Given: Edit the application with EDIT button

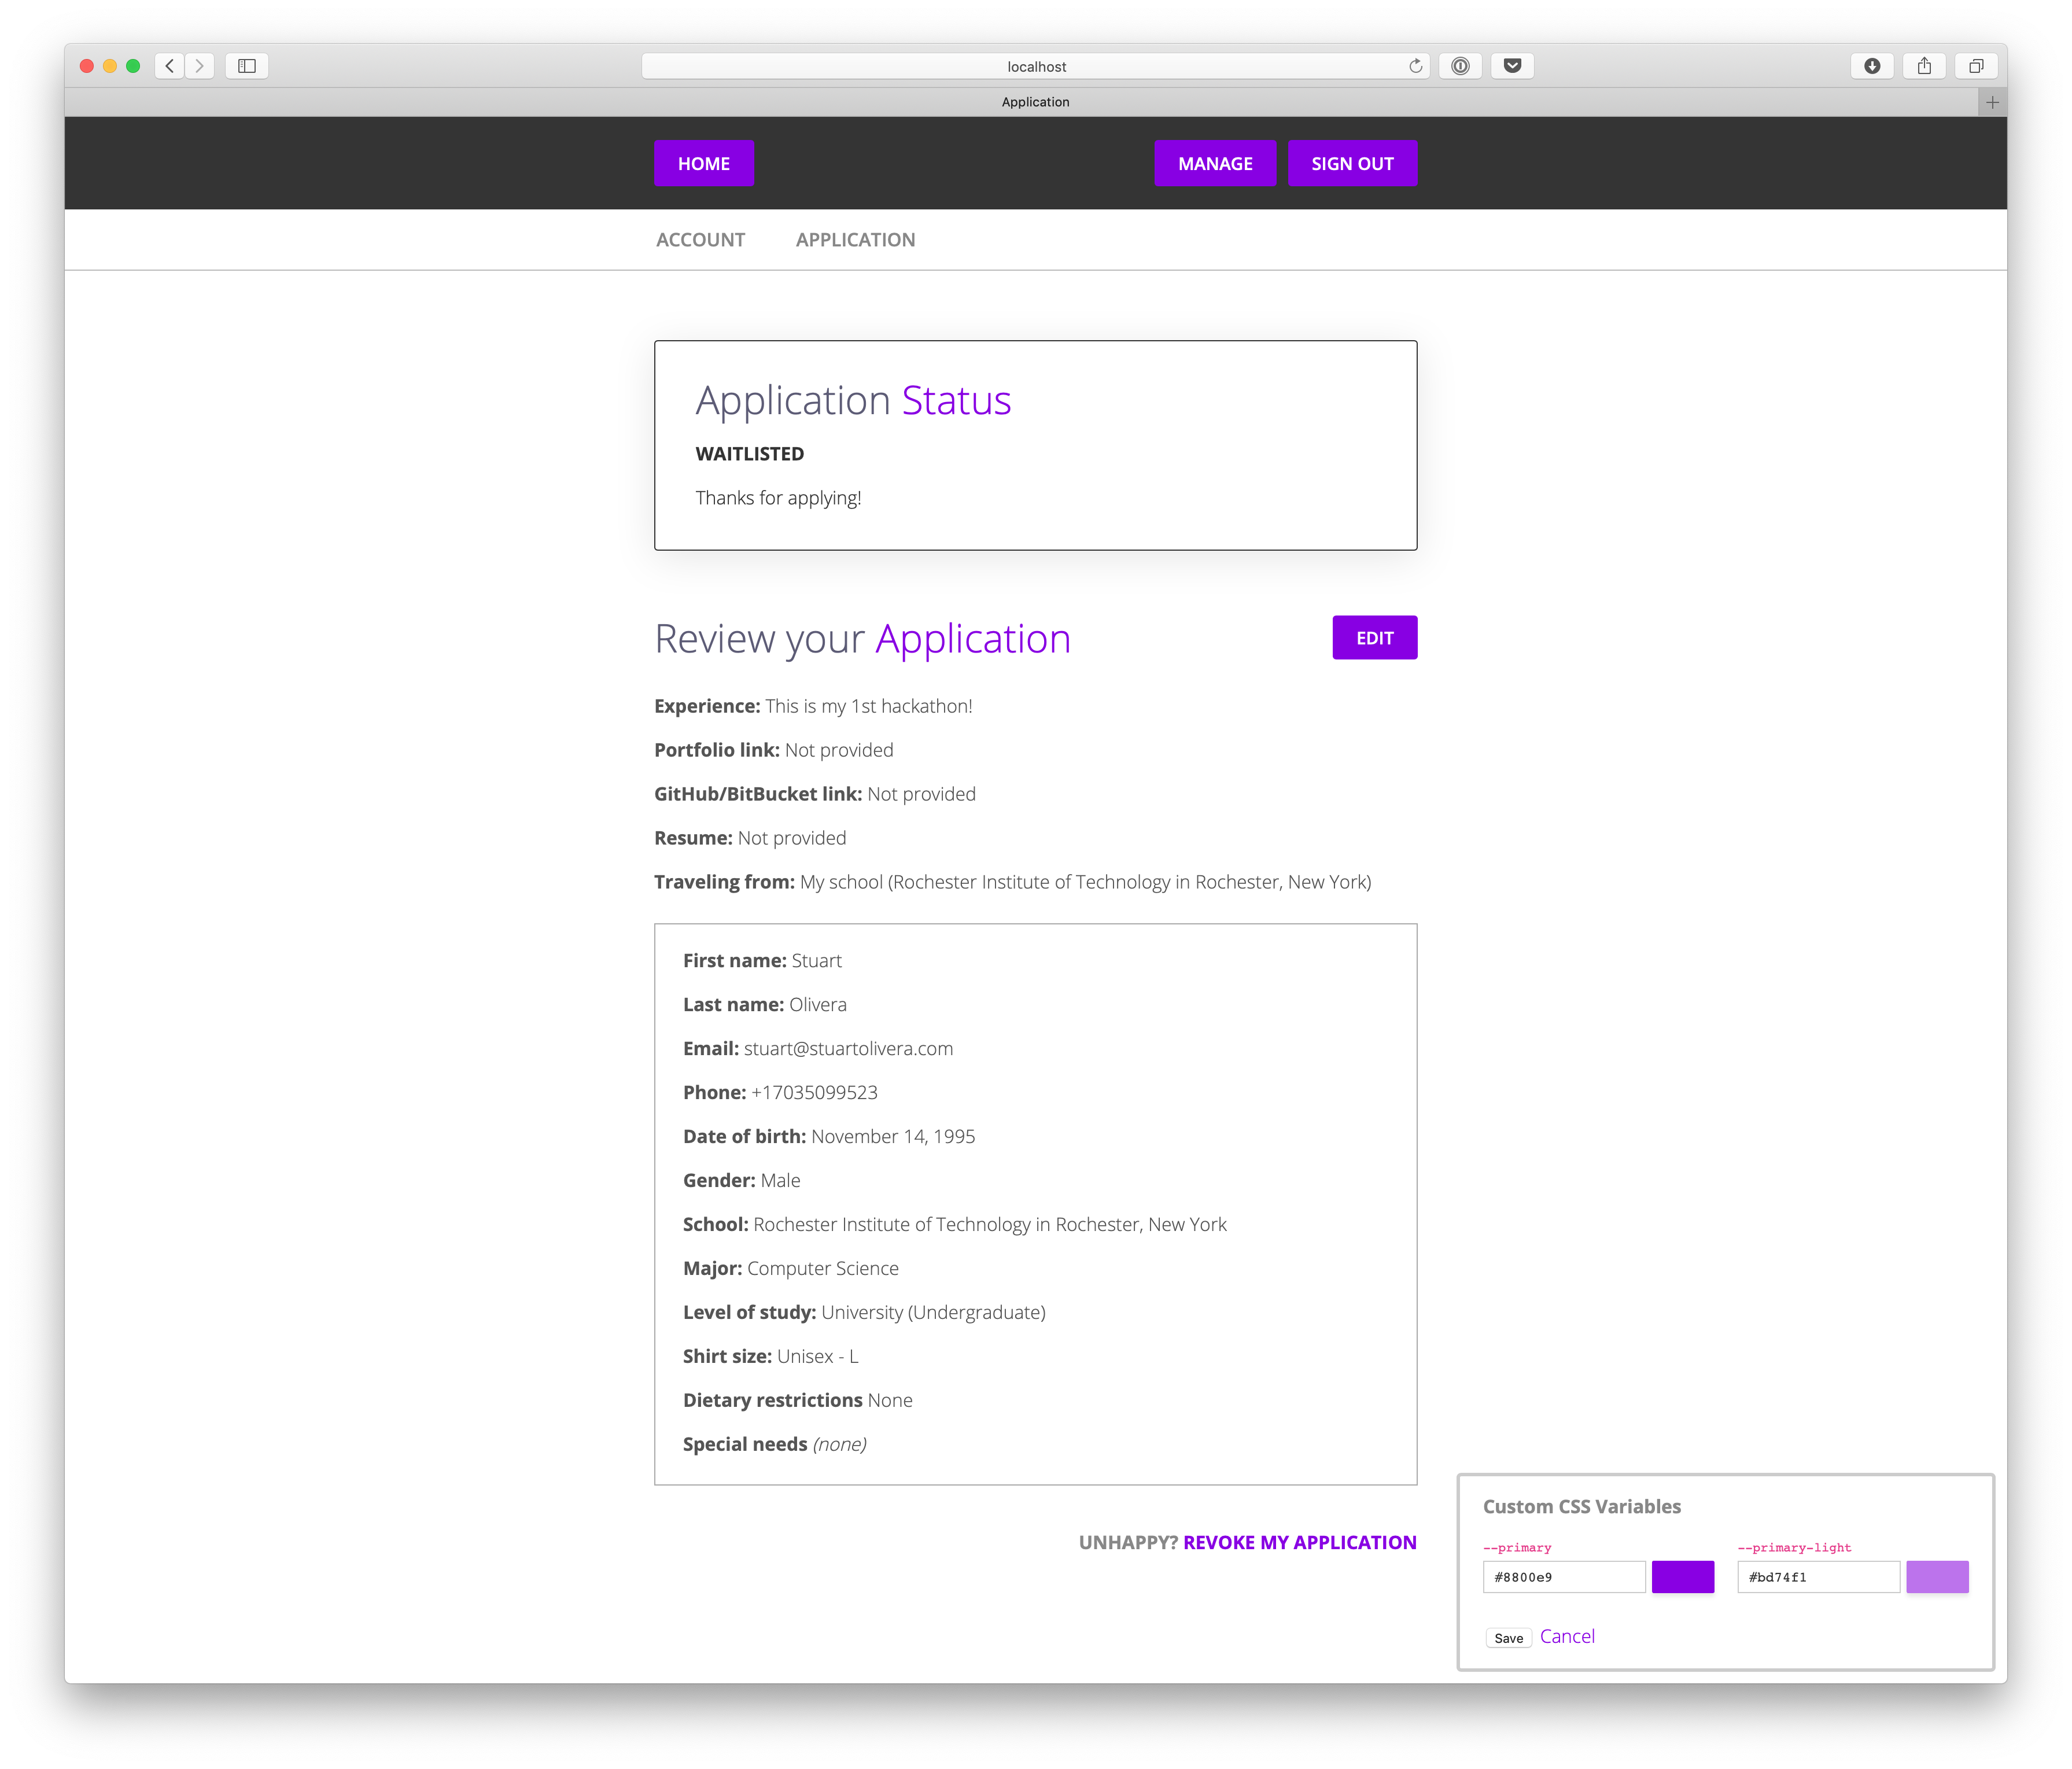Looking at the screenshot, I should (x=1374, y=638).
